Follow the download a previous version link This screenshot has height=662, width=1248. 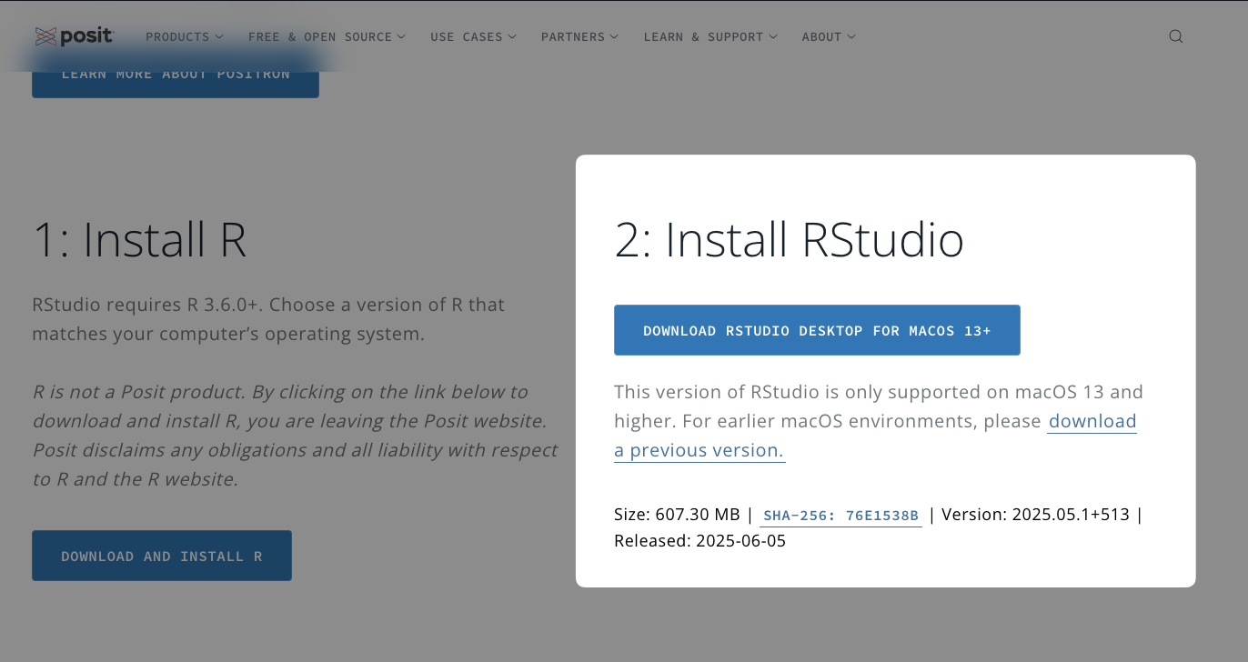(x=699, y=450)
